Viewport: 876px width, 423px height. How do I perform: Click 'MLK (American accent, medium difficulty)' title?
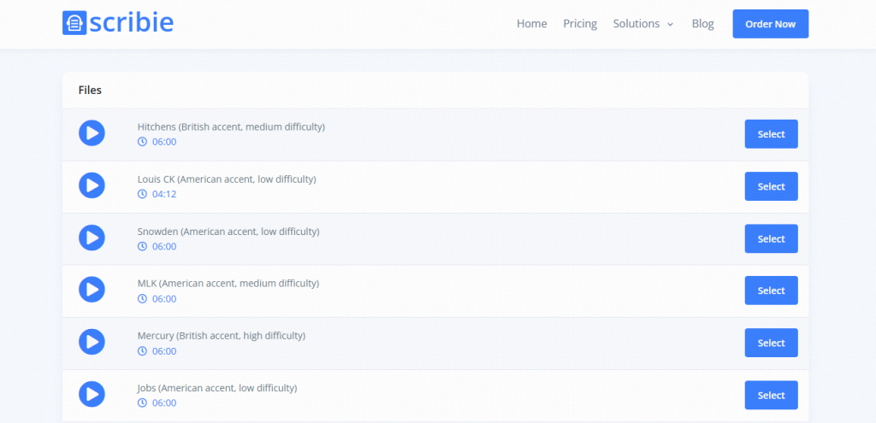(228, 284)
